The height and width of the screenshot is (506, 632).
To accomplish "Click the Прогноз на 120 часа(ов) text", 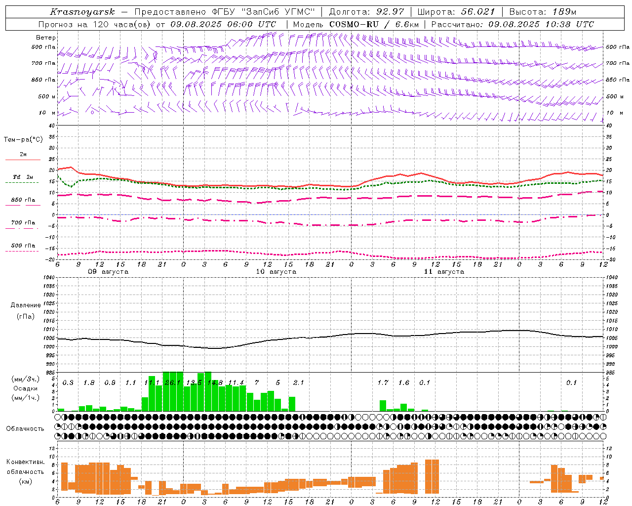I will 95,24.
